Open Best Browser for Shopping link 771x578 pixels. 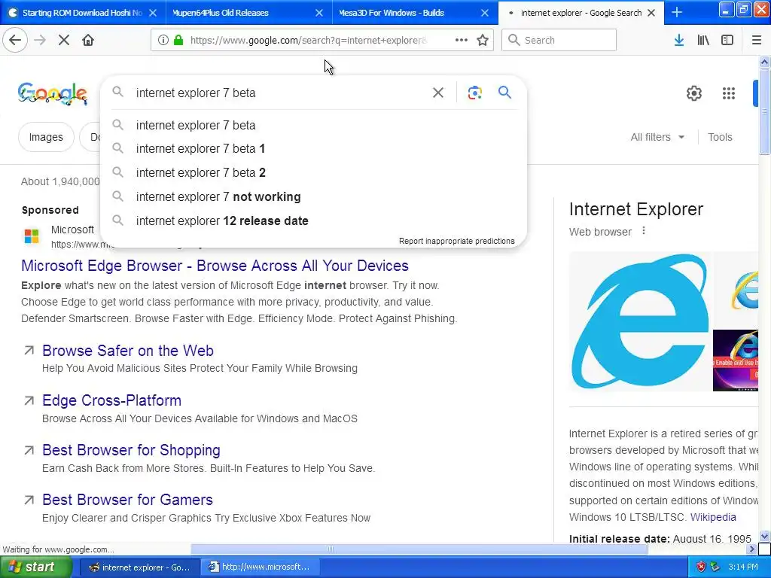(x=131, y=450)
